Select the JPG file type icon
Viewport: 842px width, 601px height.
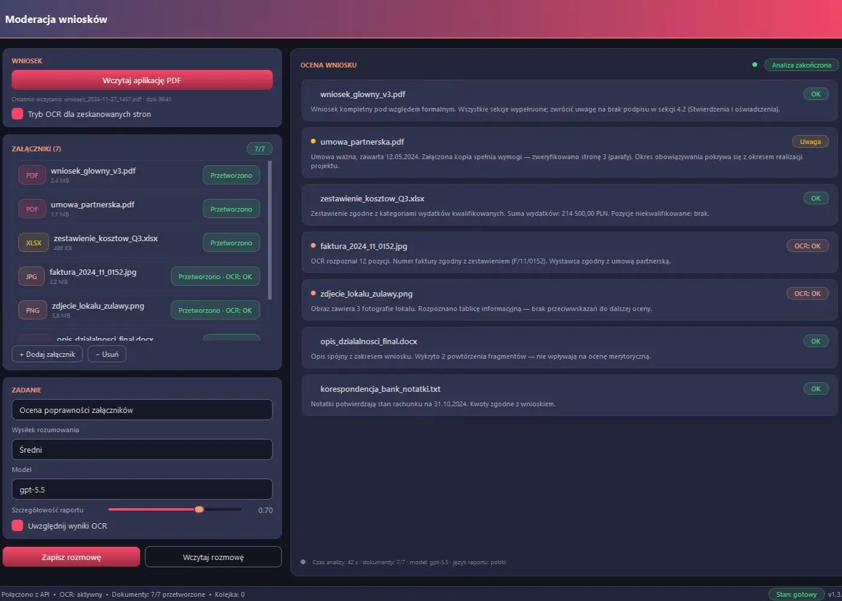click(x=31, y=277)
